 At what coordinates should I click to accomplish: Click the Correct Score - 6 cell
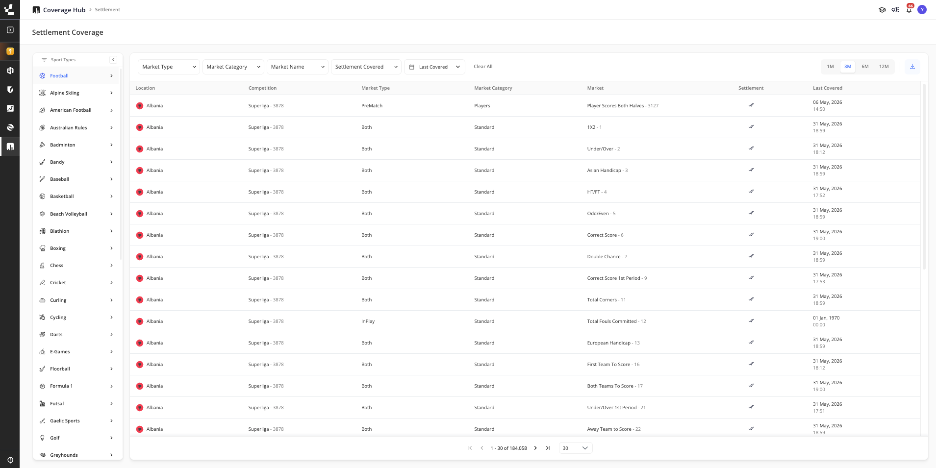pyautogui.click(x=605, y=235)
